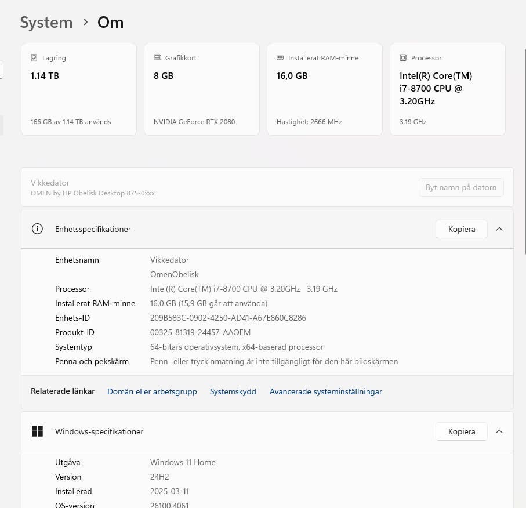Open Avancerade systeminställningar link

coord(325,391)
